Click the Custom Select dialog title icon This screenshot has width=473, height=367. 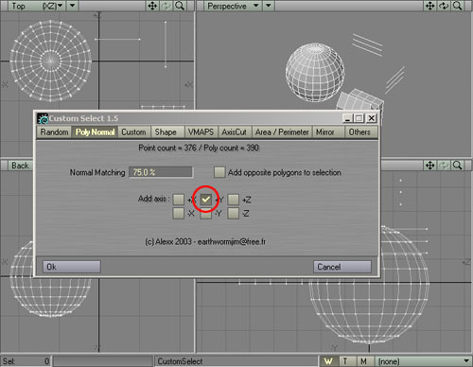tap(43, 118)
